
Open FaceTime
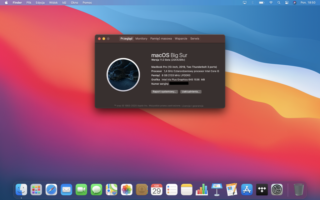[x=81, y=190]
